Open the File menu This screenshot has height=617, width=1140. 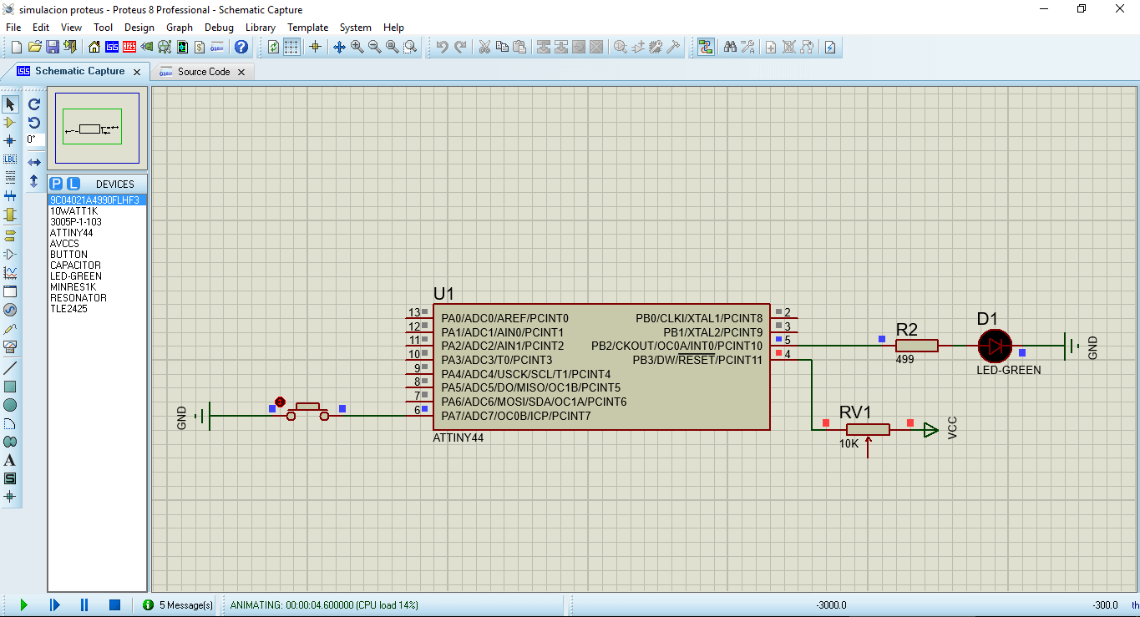[13, 28]
